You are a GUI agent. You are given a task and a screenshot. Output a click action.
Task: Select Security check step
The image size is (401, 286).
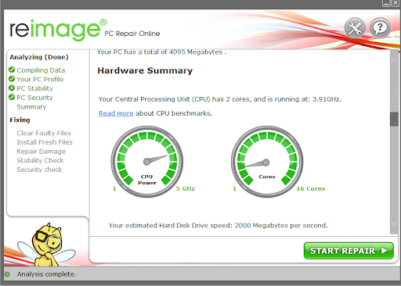pyautogui.click(x=39, y=170)
